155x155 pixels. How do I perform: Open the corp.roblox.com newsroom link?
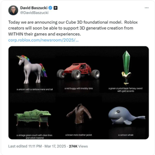coord(44,40)
